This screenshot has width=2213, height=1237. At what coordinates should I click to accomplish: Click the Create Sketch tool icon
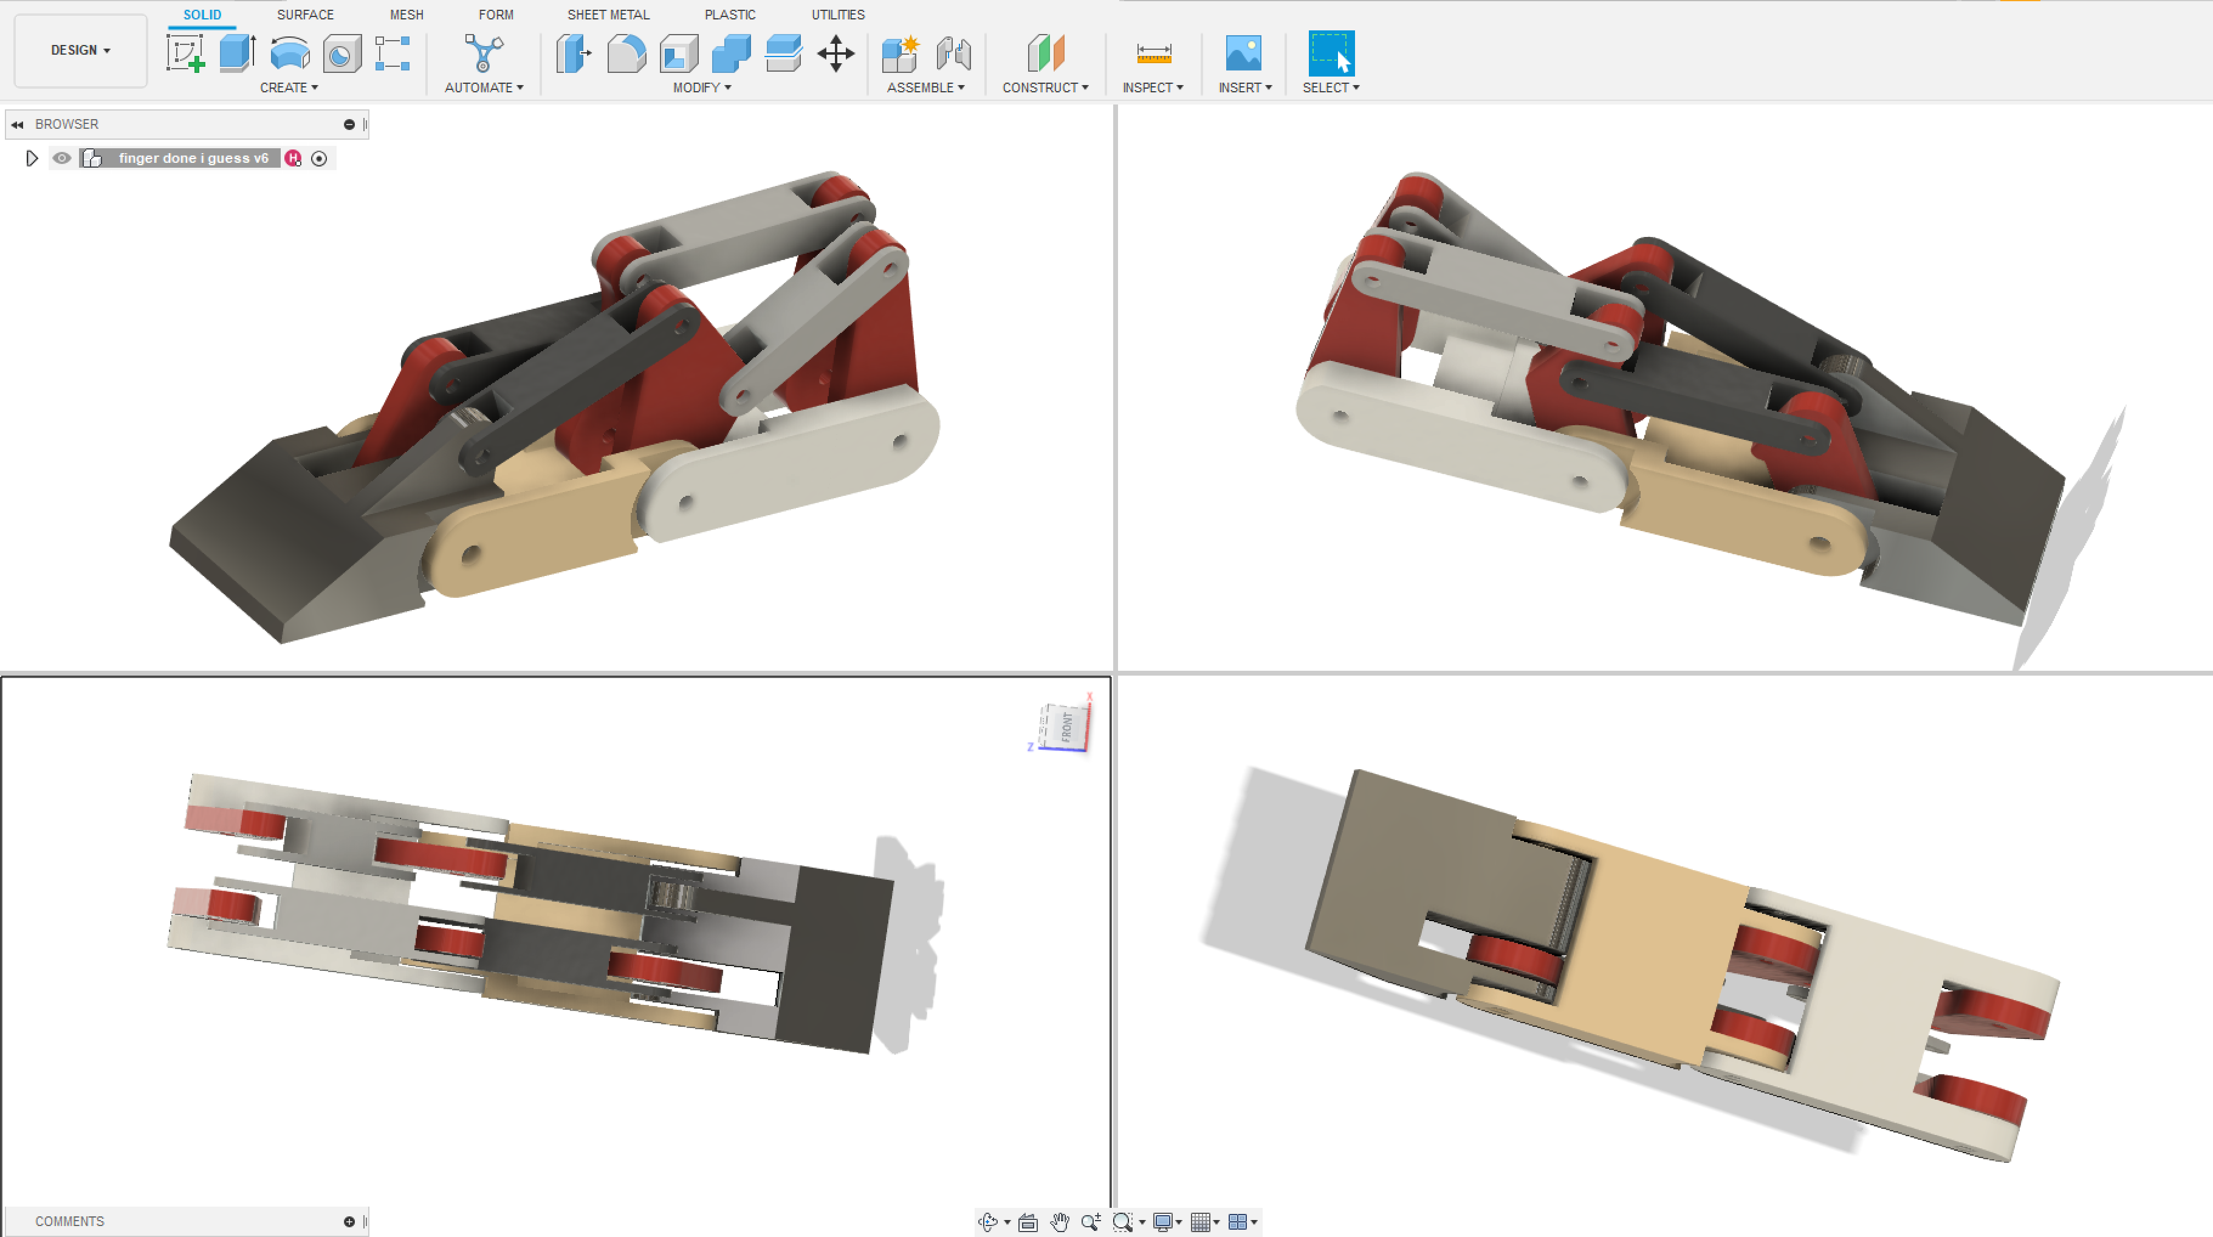point(185,53)
